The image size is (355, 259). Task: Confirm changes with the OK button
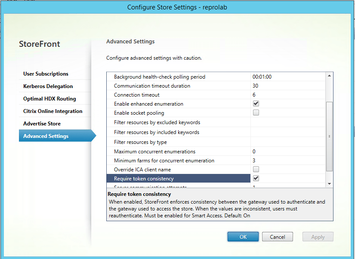tap(243, 237)
